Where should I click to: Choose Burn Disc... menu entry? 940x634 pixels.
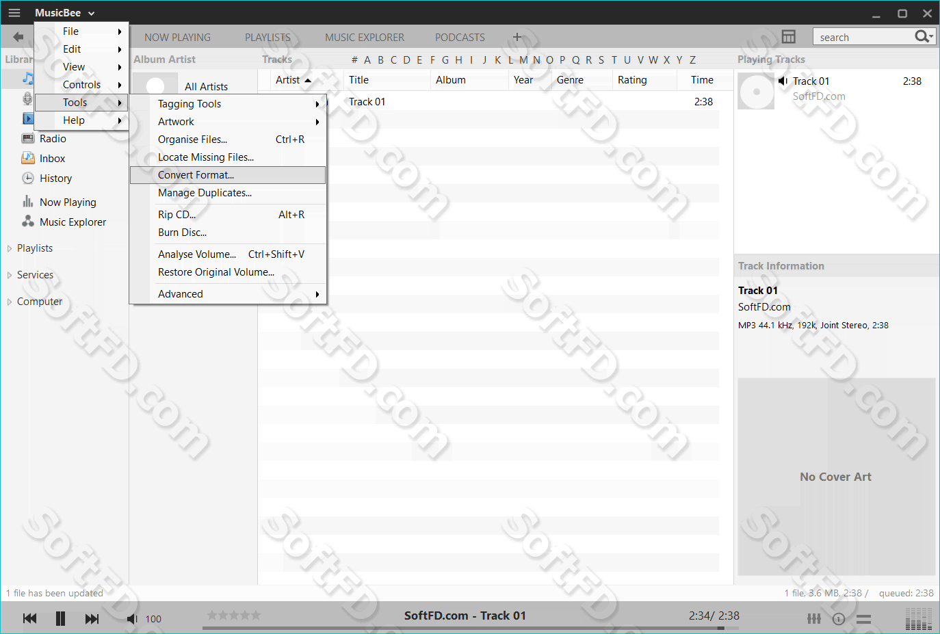(228, 233)
